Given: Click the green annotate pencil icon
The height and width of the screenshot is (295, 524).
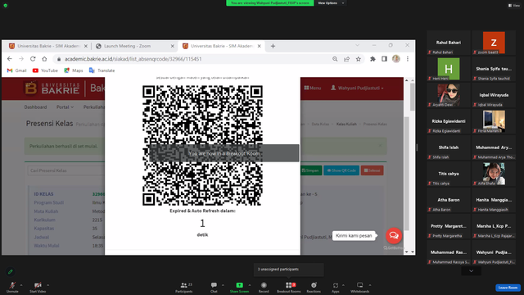Looking at the screenshot, I should click(11, 271).
